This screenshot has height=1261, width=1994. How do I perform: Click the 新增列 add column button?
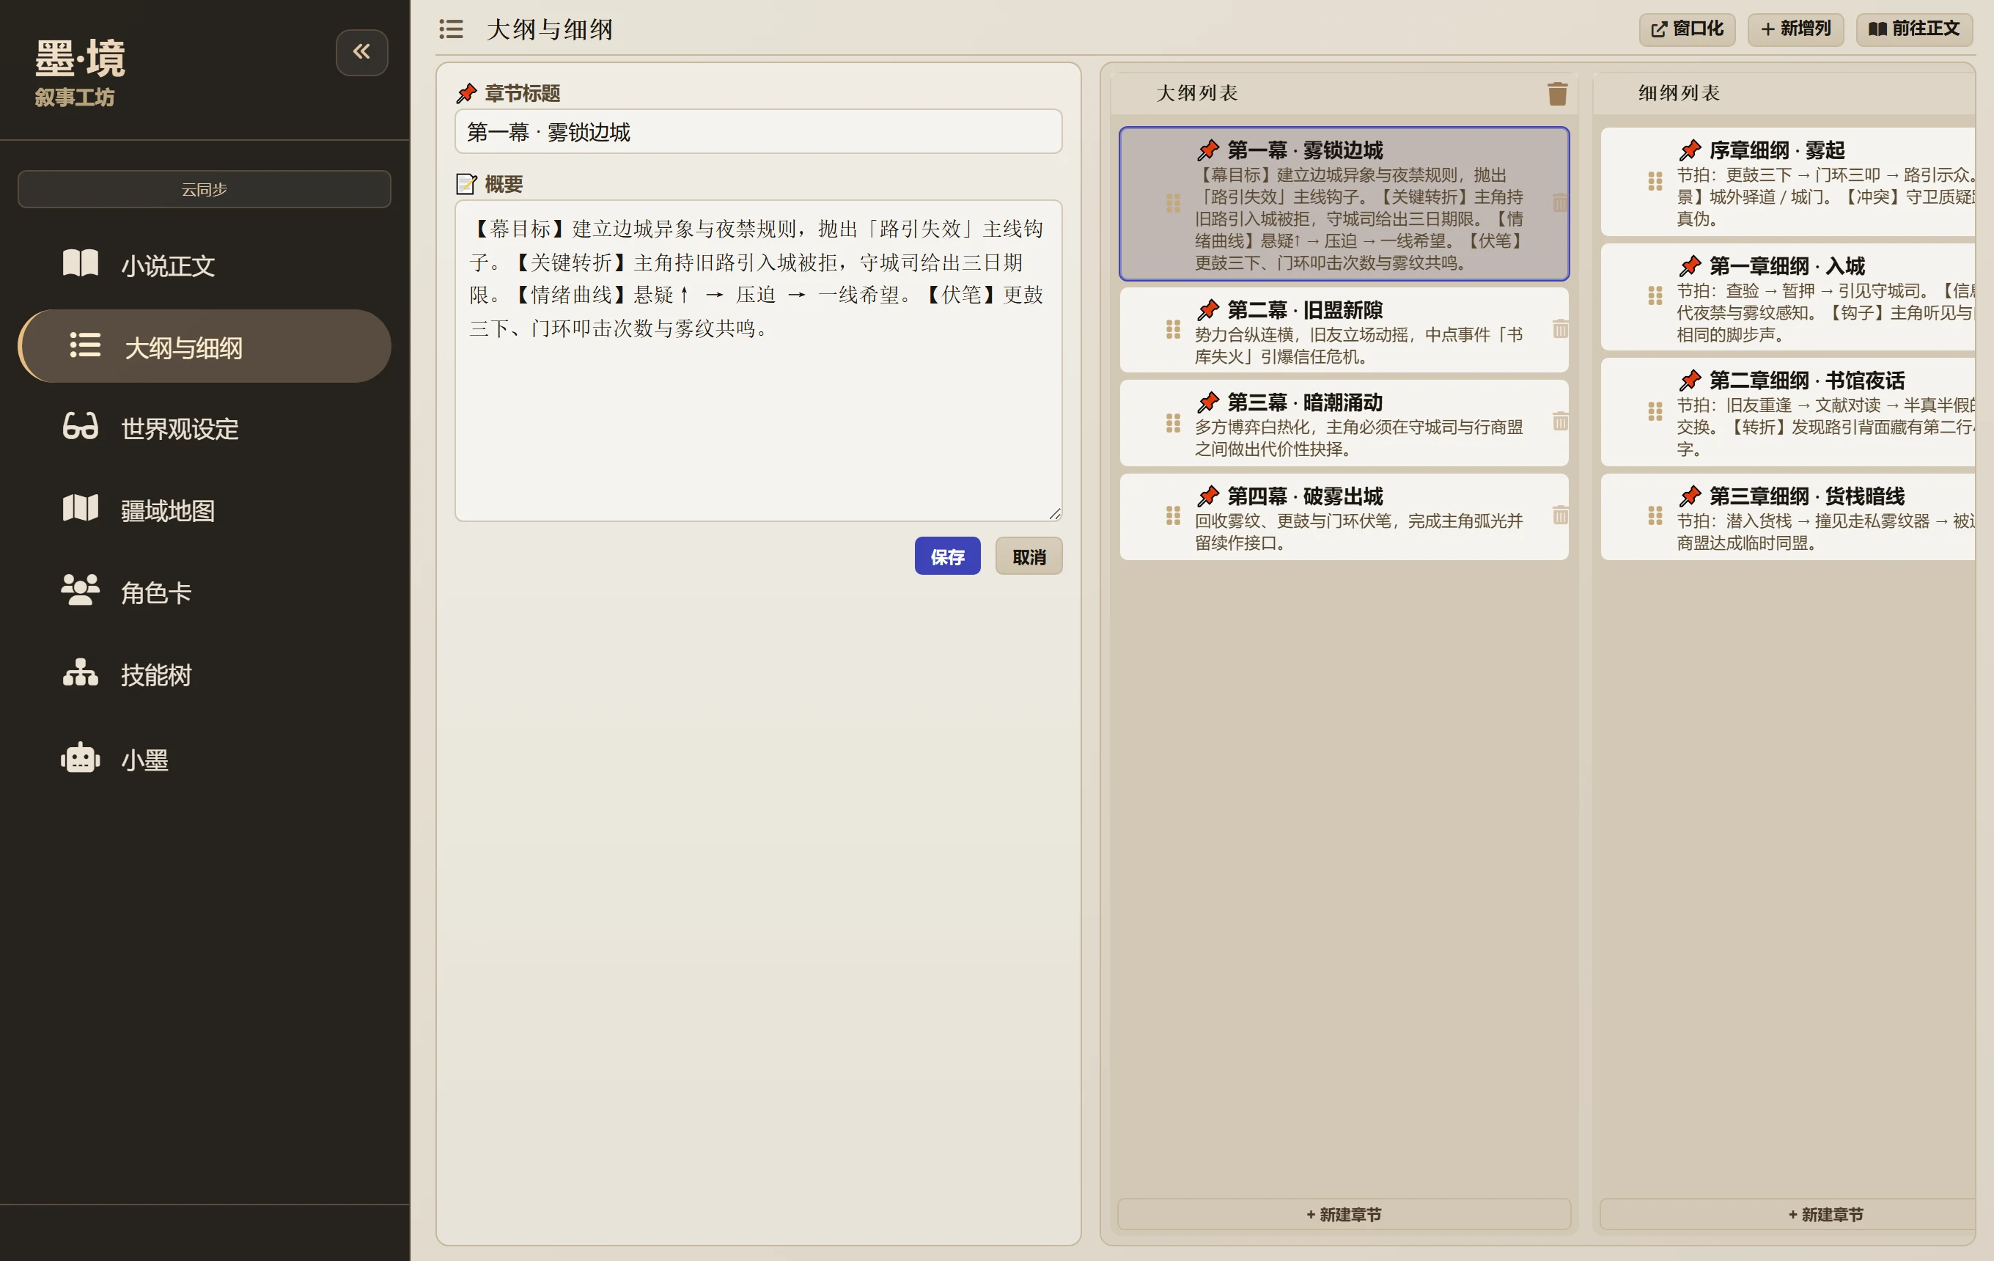1795,29
